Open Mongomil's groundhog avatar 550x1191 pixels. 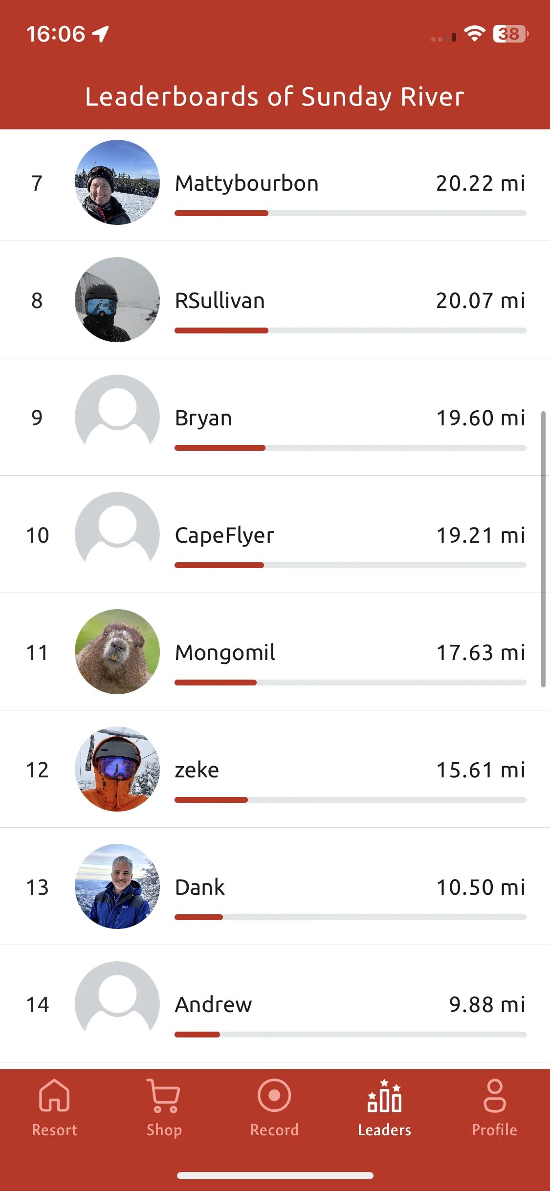tap(117, 652)
